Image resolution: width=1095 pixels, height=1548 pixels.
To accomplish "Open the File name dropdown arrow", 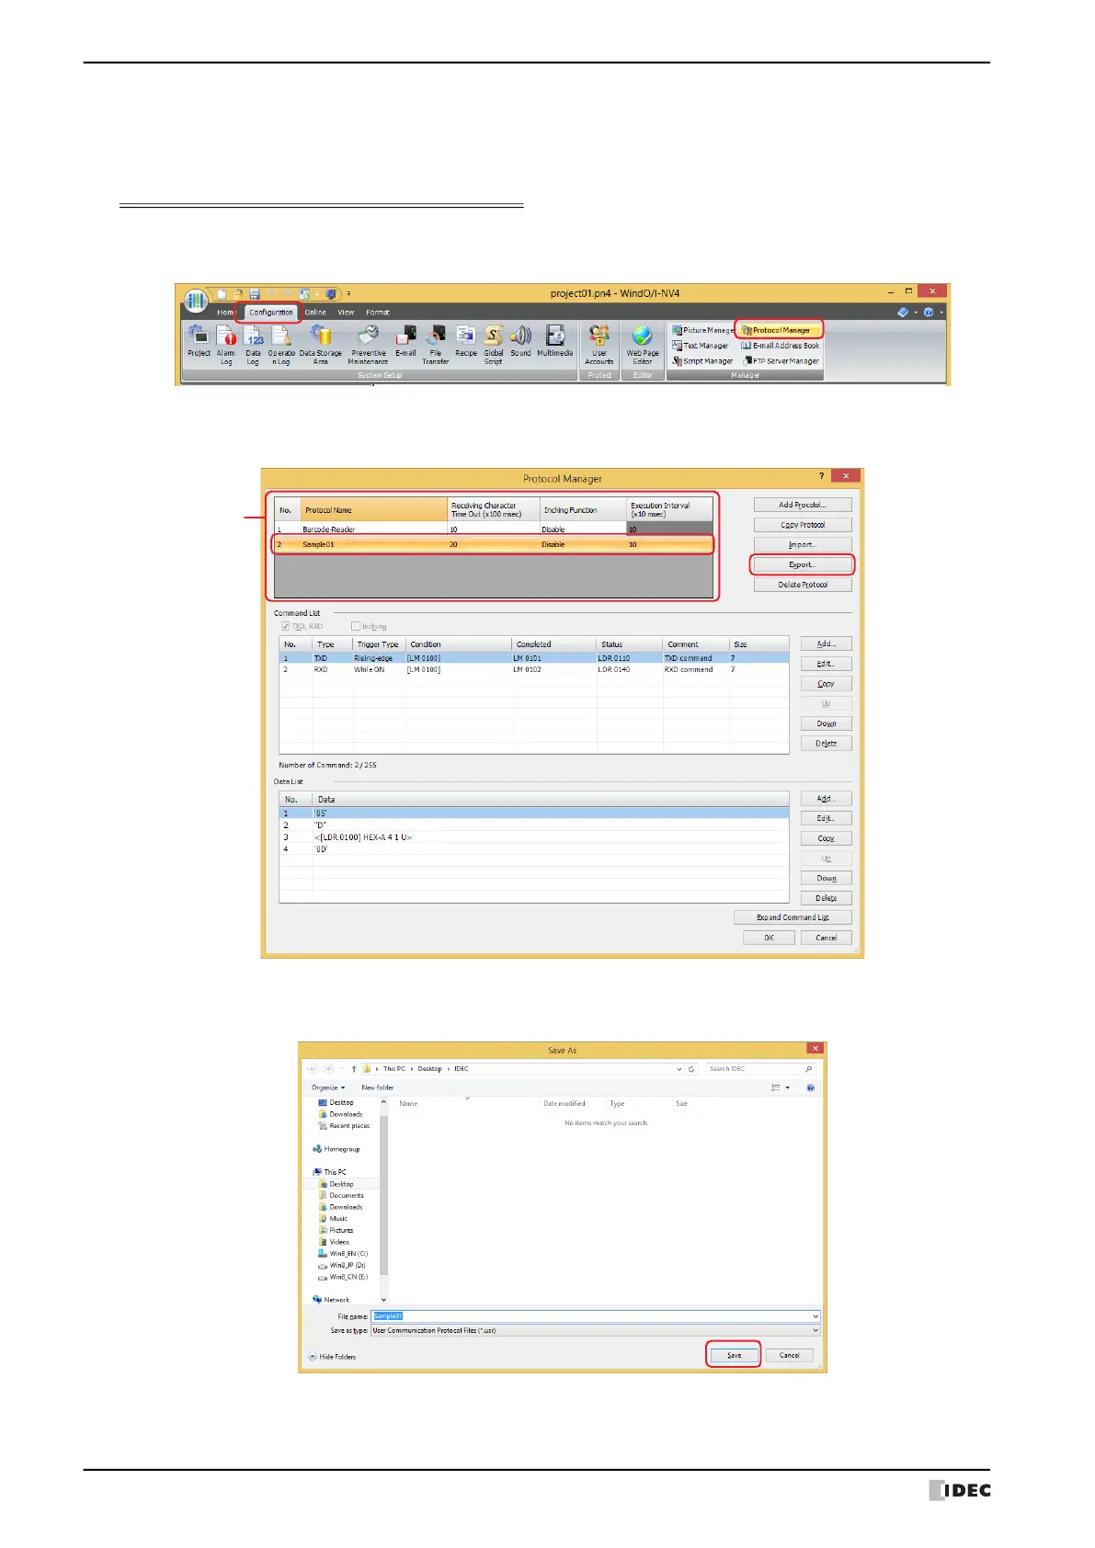I will click(x=815, y=1316).
